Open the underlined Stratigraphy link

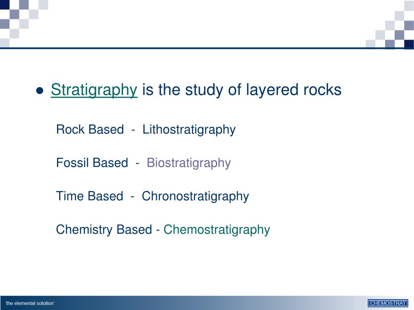(94, 90)
